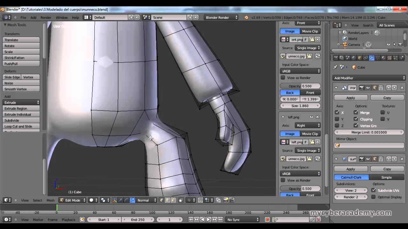
Task: Toggle the Clipping option checkbox
Action: [356, 119]
